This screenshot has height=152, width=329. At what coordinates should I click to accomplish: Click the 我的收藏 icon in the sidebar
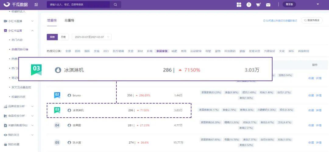(5, 144)
